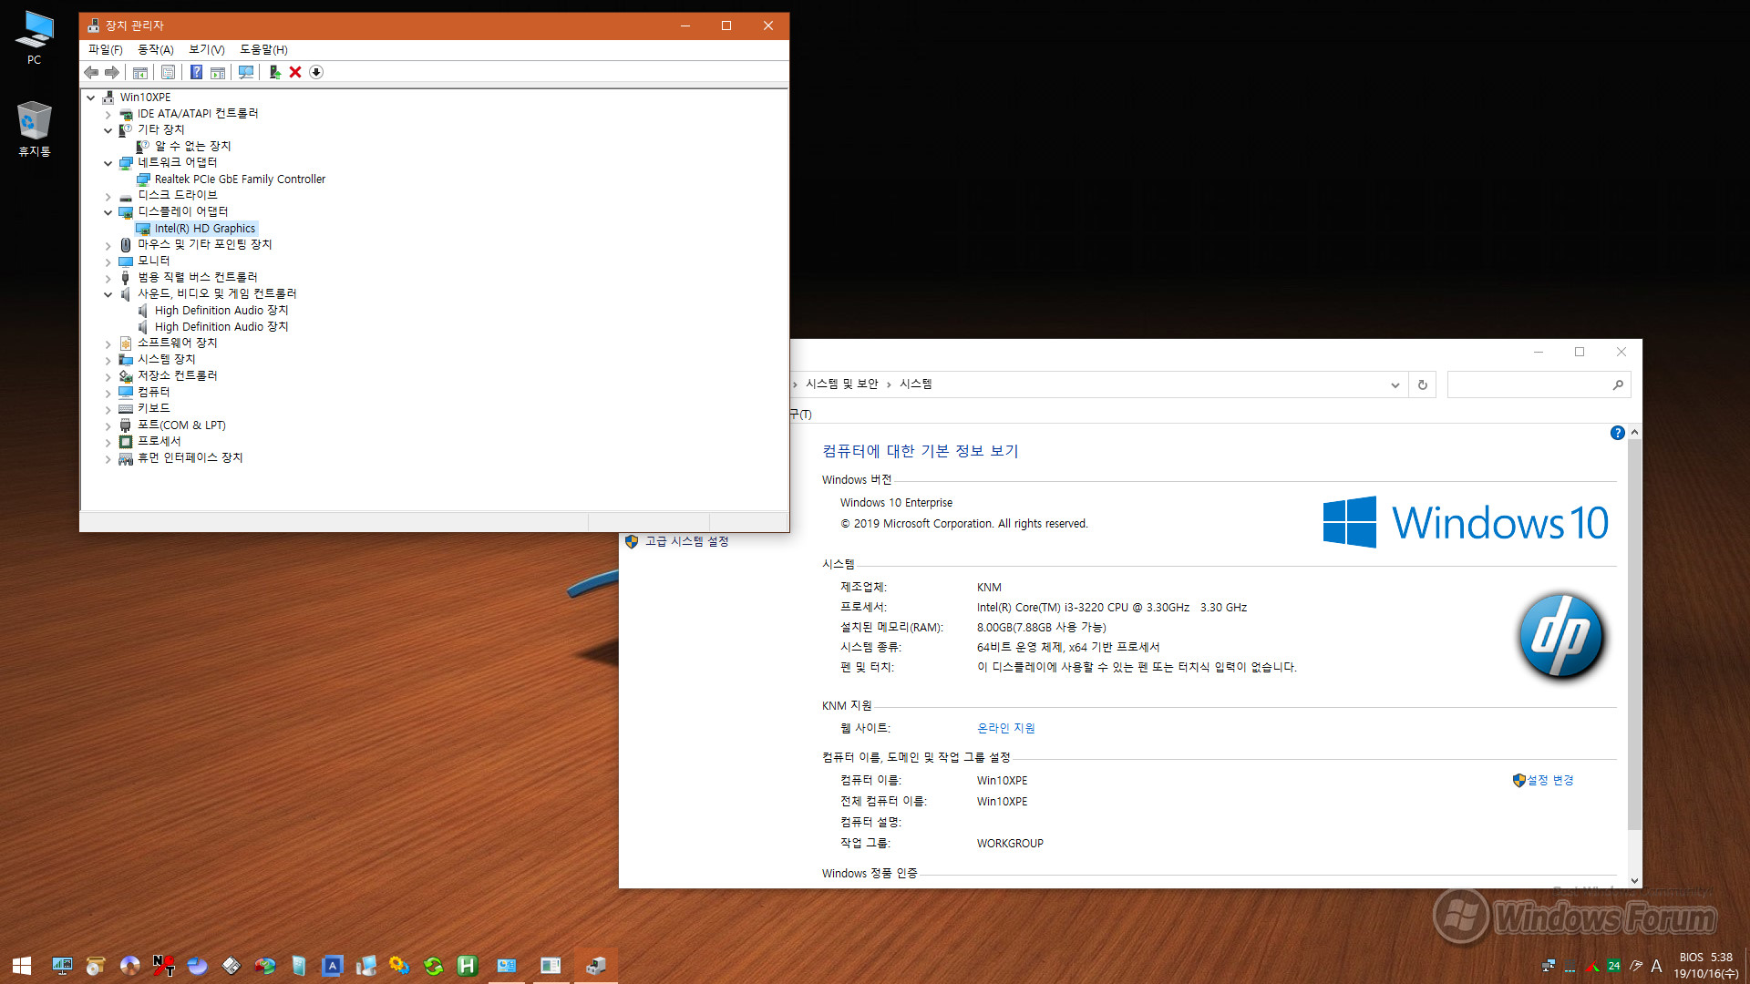Image resolution: width=1750 pixels, height=984 pixels.
Task: Click the scroll-down arrow in System window
Action: click(x=1634, y=881)
